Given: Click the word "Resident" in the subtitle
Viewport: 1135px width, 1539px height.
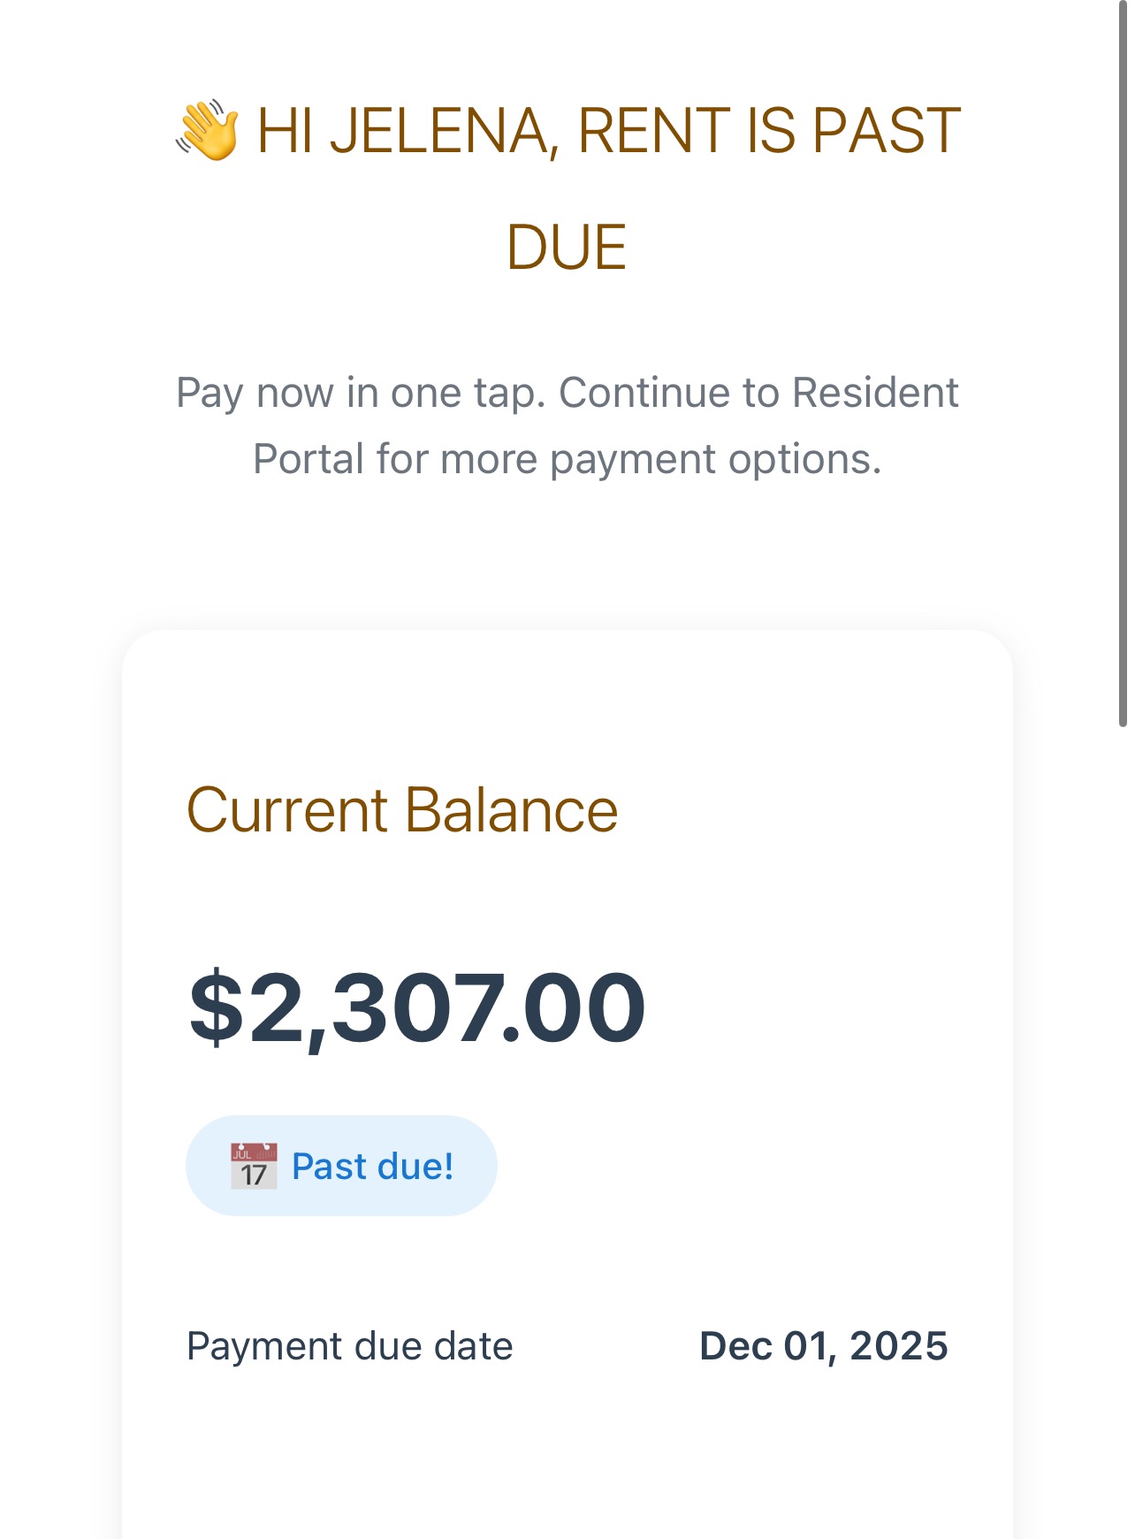Looking at the screenshot, I should coord(875,393).
